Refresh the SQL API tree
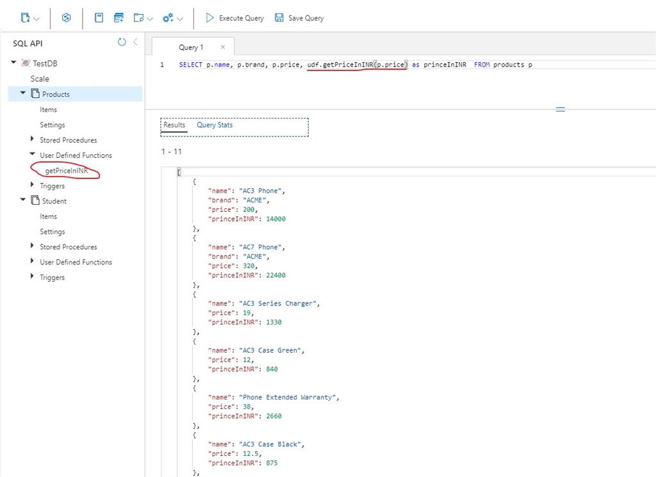The image size is (656, 477). tap(122, 42)
